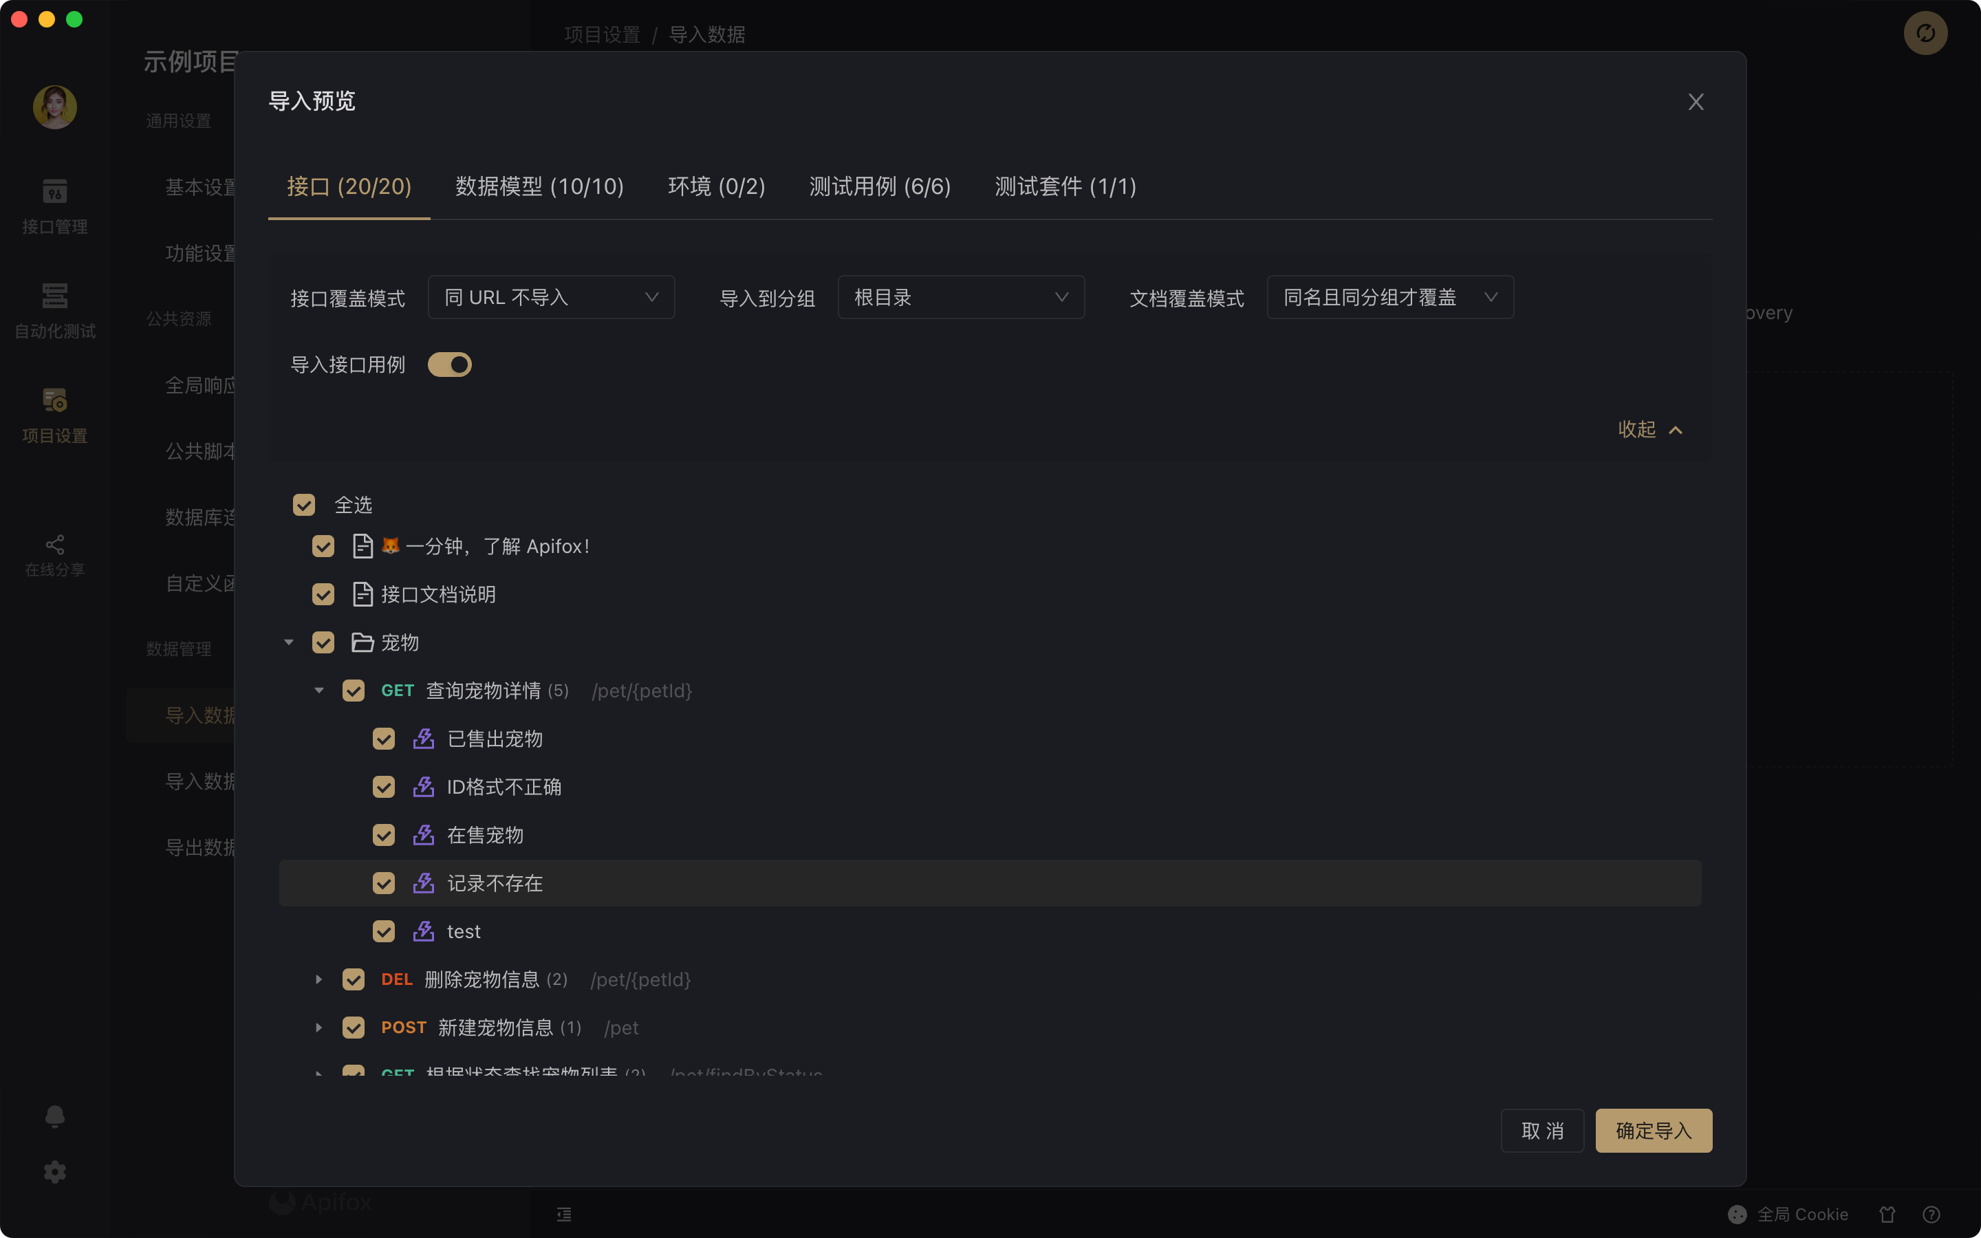The image size is (1981, 1238).
Task: Expand the DEL 删除宠物信息 tree node
Action: coord(319,979)
